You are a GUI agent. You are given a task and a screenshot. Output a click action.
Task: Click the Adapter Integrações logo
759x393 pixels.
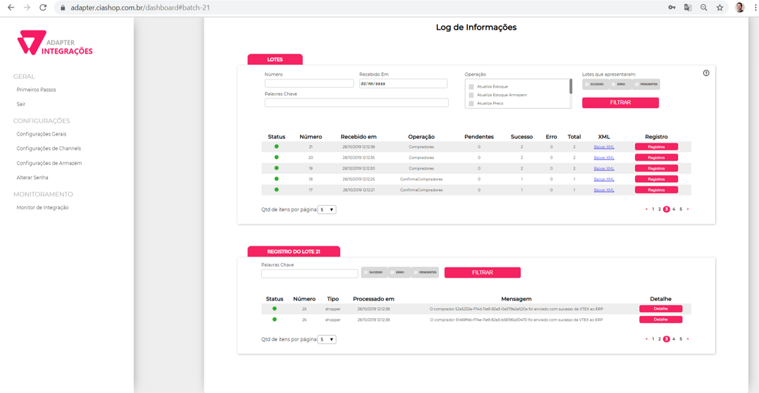click(55, 44)
